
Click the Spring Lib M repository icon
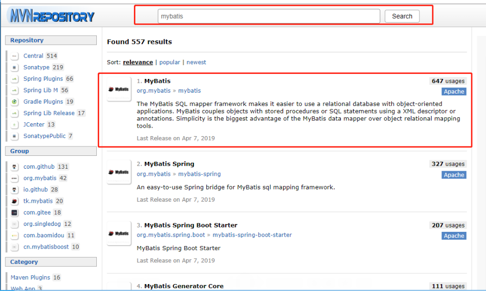(14, 90)
